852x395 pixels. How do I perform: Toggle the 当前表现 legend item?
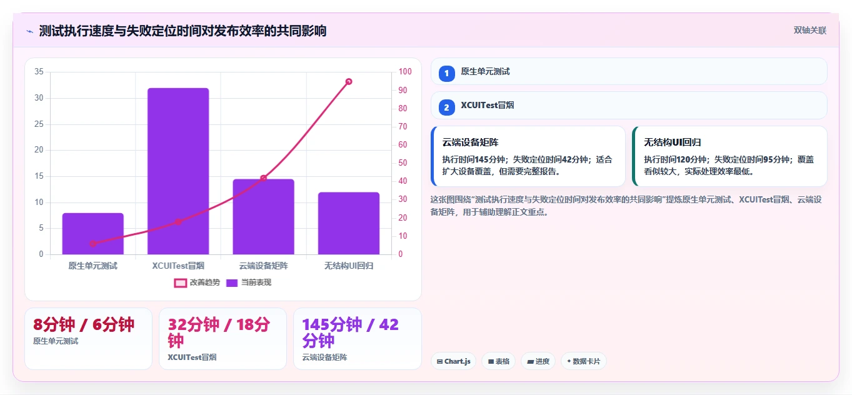click(x=249, y=282)
